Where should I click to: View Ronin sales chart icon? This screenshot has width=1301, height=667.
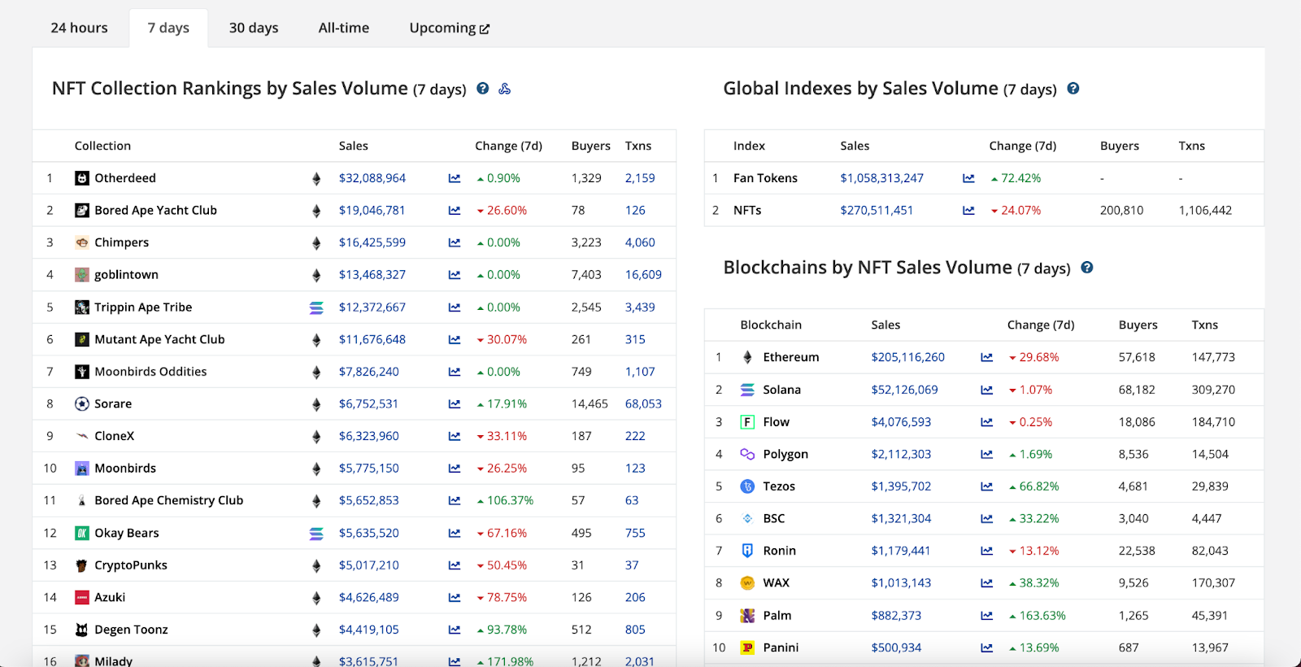pos(986,551)
